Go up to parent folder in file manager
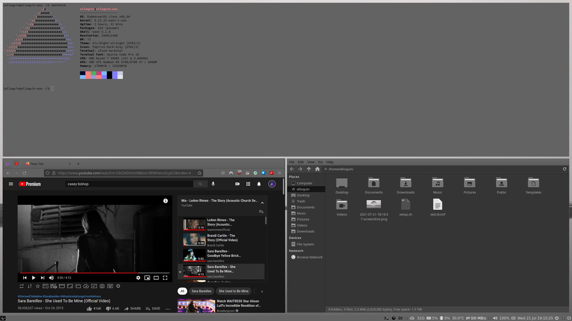Viewport: 572px width, 321px height. coord(309,169)
